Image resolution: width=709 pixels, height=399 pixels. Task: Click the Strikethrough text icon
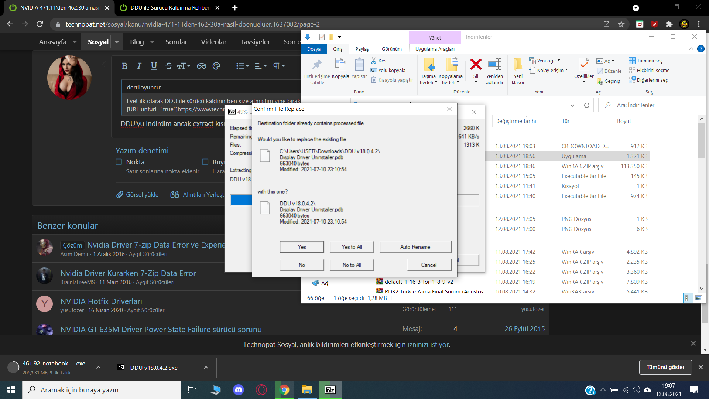click(169, 66)
